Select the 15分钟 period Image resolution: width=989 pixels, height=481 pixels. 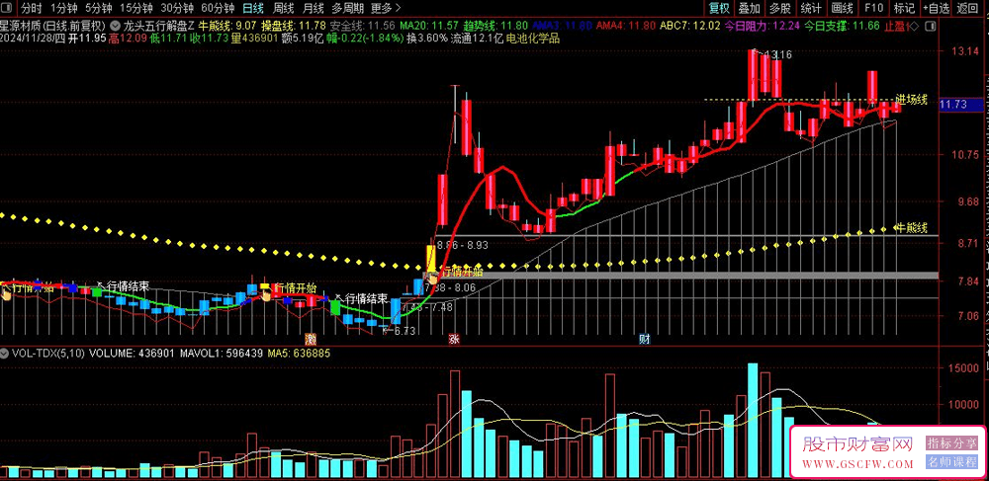point(136,9)
